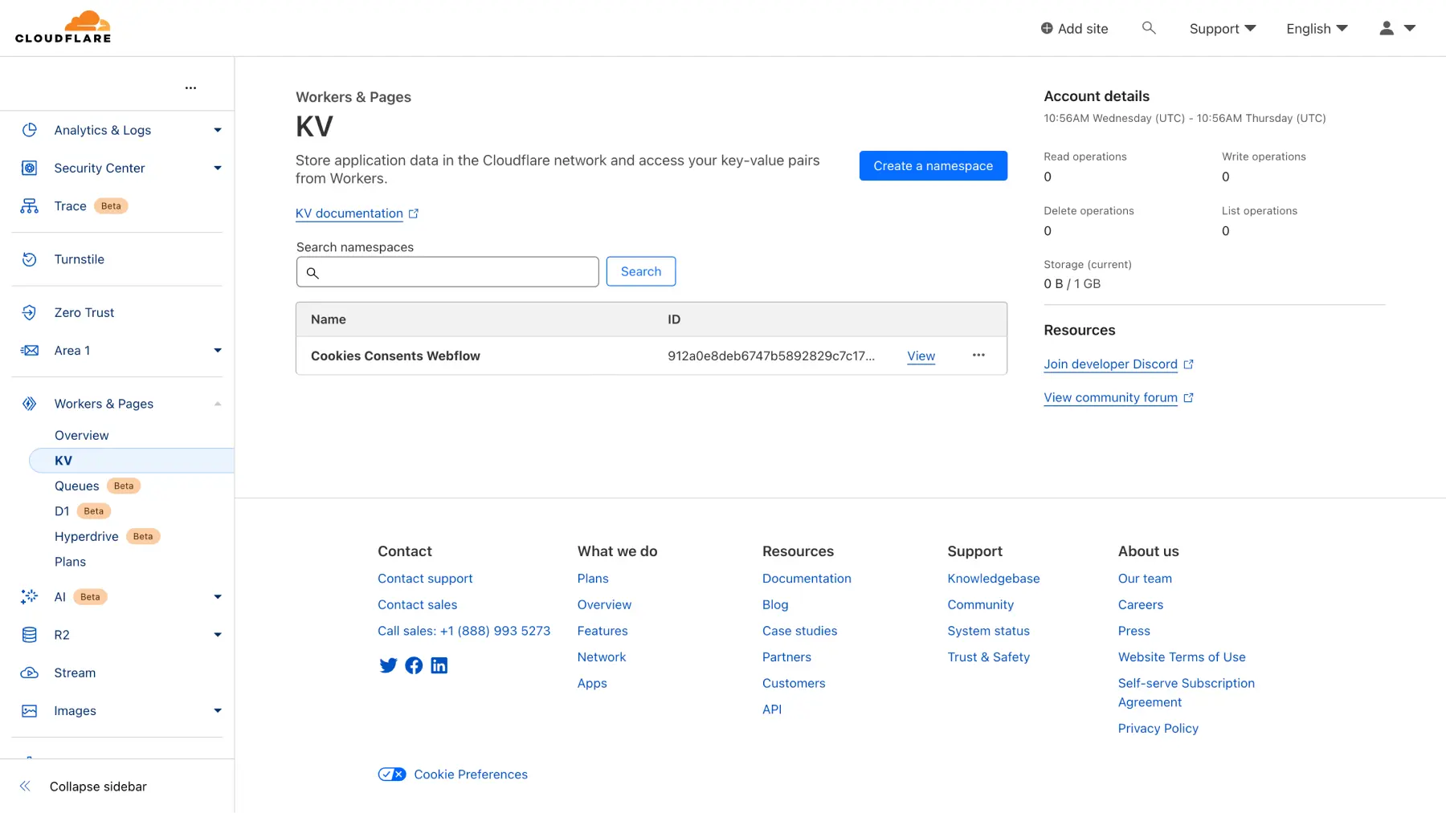This screenshot has width=1446, height=813.
Task: Expand the Area 1 section arrow
Action: 218,351
